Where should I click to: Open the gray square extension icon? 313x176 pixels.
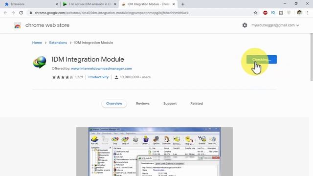(x=281, y=13)
